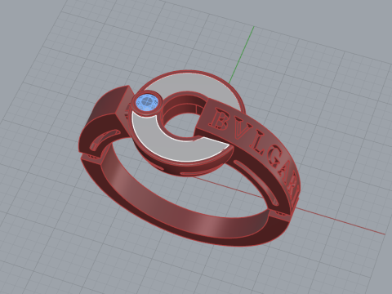Select the blue gemstone on the ring
Image resolution: width=392 pixels, height=294 pixels.
147,102
